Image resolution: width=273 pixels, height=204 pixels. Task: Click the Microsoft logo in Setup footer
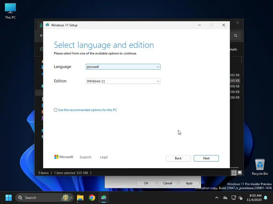tap(64, 157)
